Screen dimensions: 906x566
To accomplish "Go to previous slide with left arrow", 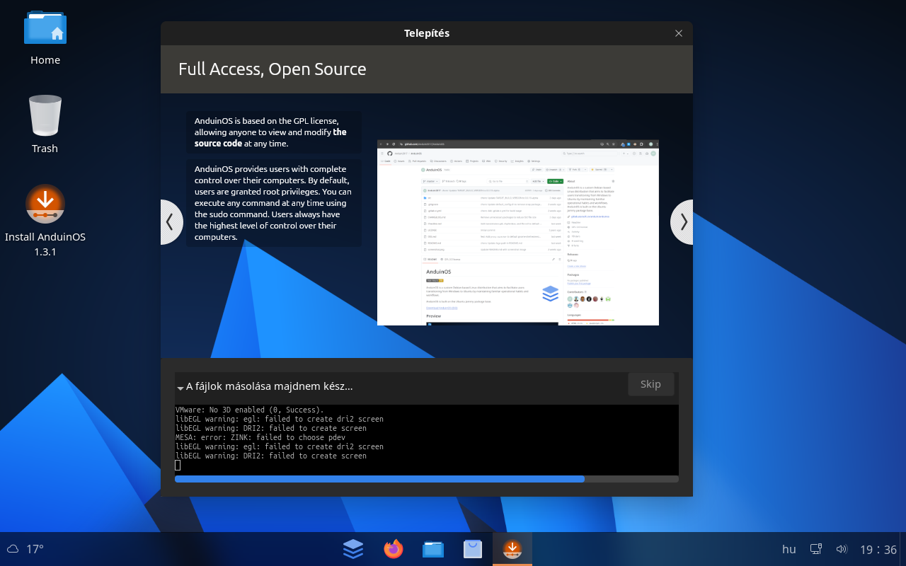I will [x=171, y=222].
